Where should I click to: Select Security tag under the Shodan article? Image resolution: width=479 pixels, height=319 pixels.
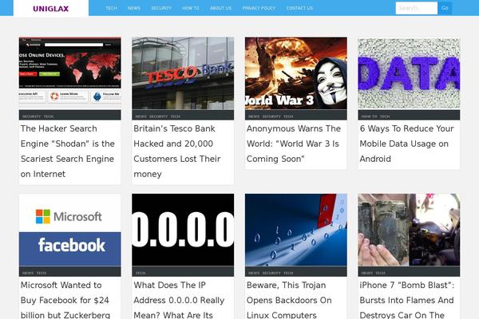[31, 116]
